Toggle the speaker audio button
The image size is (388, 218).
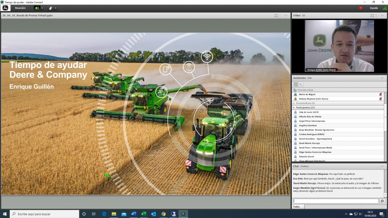point(37,8)
